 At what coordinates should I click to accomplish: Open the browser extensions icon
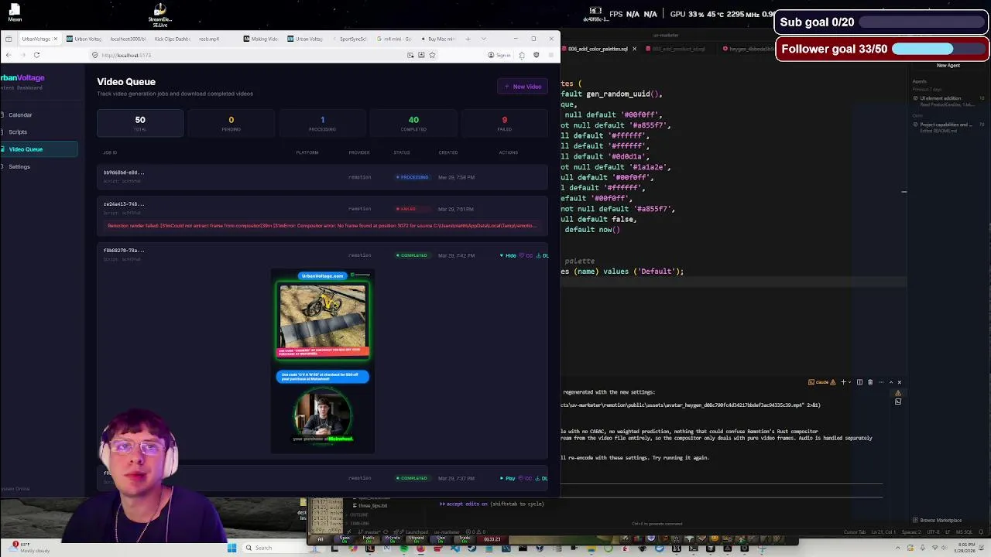point(522,55)
